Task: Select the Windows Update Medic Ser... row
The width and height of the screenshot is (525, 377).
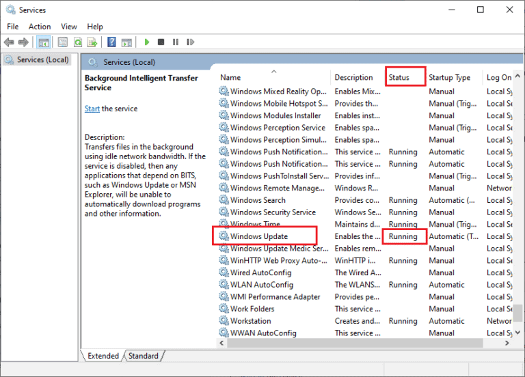Action: 365,249
